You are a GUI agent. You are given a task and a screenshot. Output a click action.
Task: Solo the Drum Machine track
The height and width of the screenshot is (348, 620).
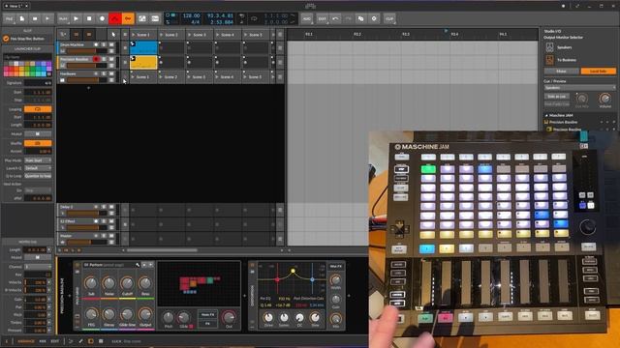(104, 45)
